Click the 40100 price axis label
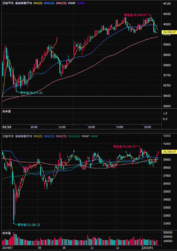The width and height of the screenshot is (177, 251). coord(167,4)
